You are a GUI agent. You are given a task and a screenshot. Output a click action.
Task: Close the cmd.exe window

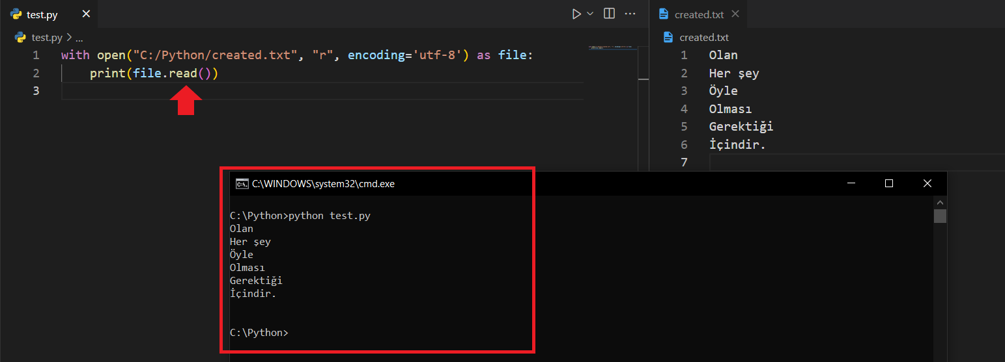[927, 184]
